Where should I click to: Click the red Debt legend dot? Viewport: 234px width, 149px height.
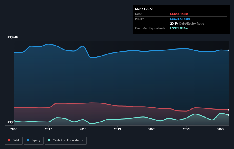[x=9, y=140]
